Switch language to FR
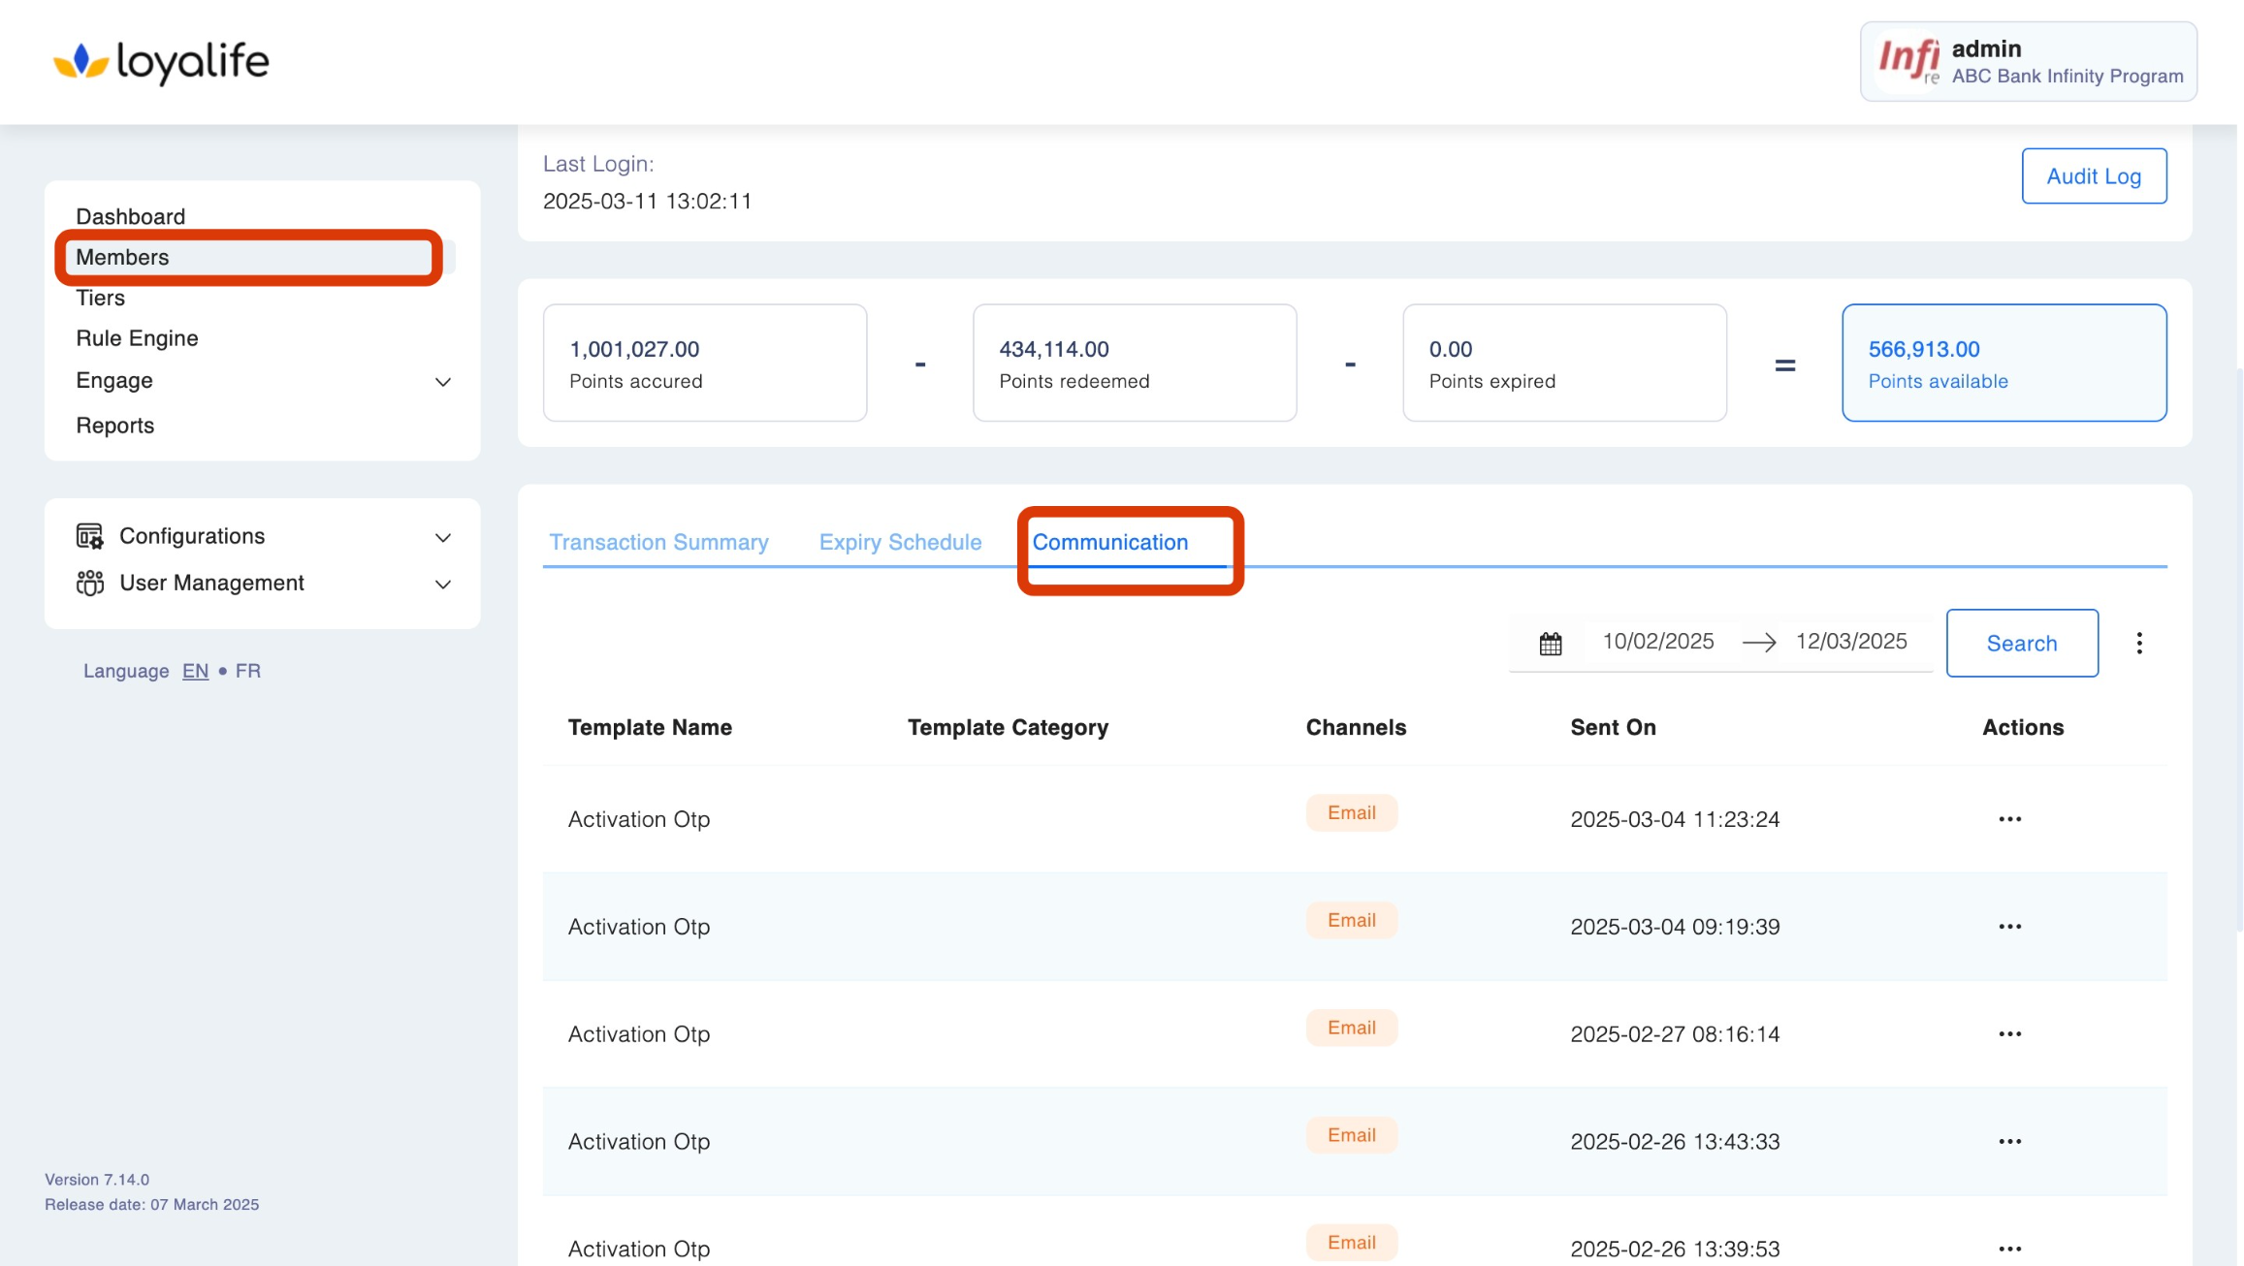This screenshot has width=2244, height=1266. coord(247,671)
